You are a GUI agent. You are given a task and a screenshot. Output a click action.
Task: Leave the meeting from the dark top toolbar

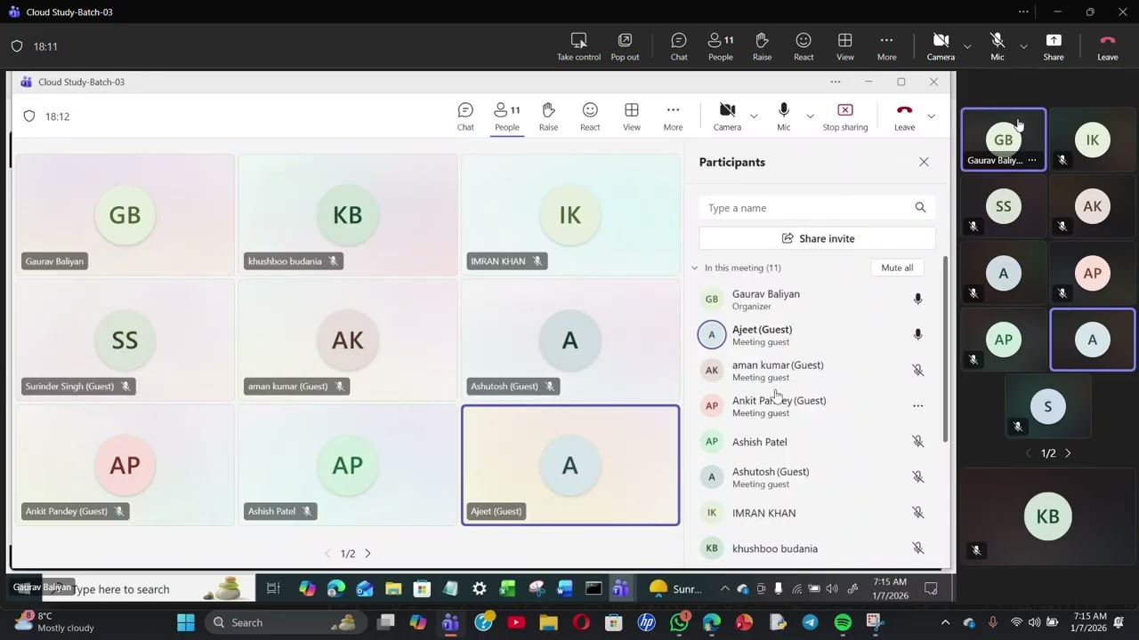[x=1108, y=46]
